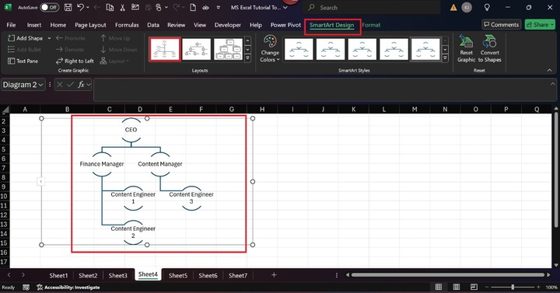
Task: Open the SmartArt text pane side arrow
Action: (40, 182)
